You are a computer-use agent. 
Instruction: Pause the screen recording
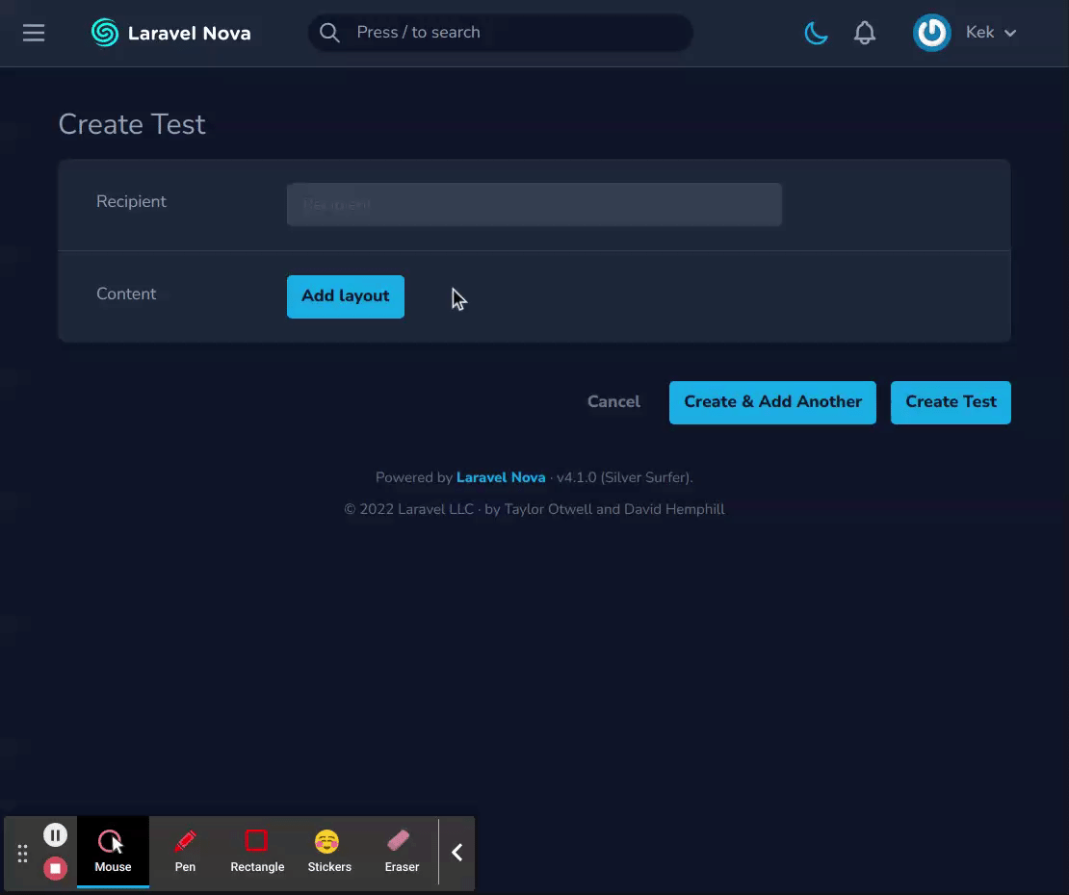[55, 834]
